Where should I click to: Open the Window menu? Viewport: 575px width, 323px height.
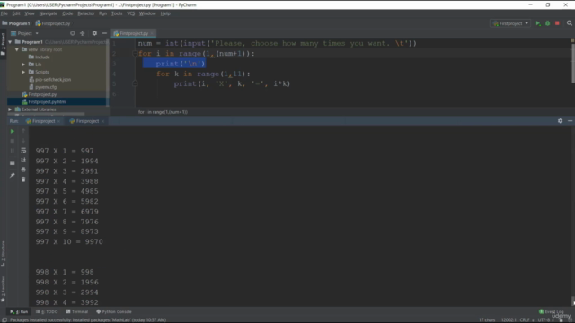[x=147, y=13]
